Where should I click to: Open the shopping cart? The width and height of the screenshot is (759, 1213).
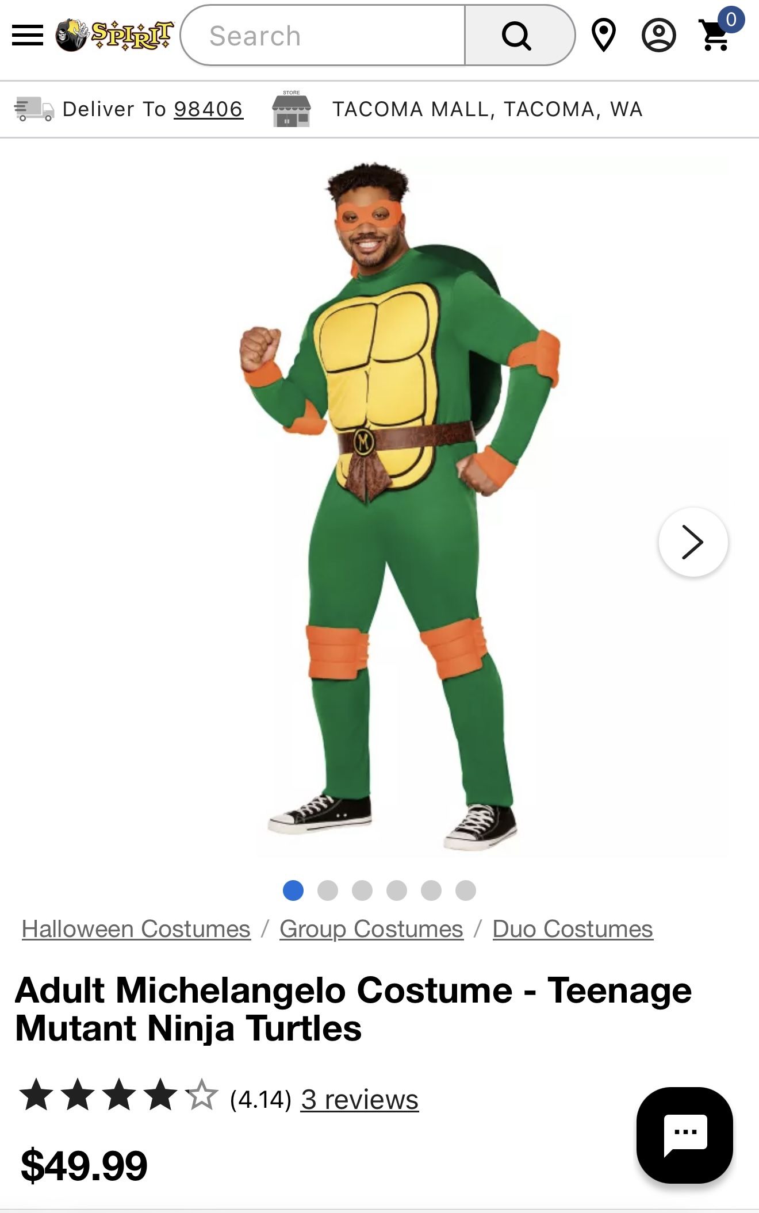[x=717, y=34]
